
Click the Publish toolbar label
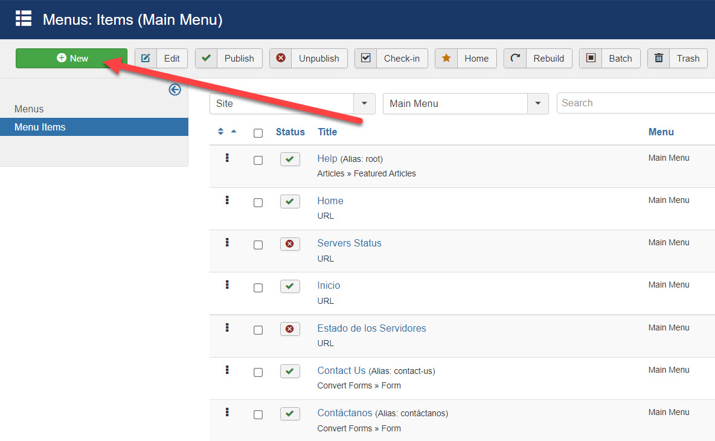tap(239, 59)
